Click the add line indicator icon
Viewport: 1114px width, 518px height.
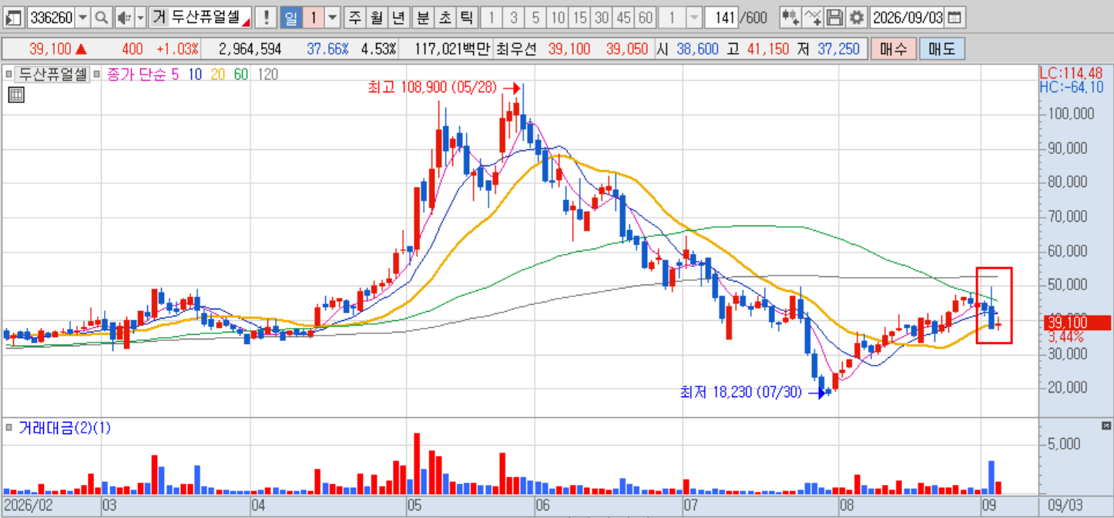click(812, 18)
